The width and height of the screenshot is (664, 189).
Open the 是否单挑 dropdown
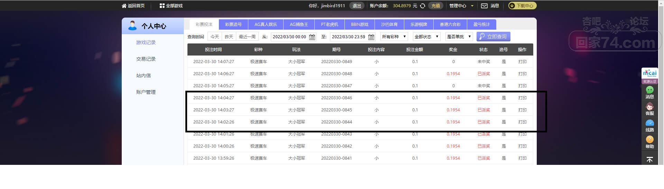coord(459,37)
